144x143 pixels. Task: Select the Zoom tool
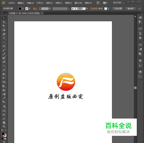click(x=4, y=126)
